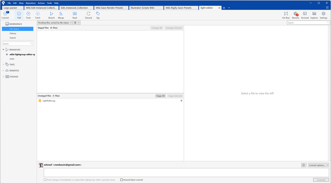This screenshot has height=183, width=331.
Task: Open the Commit toolbar icon
Action: tap(5, 15)
